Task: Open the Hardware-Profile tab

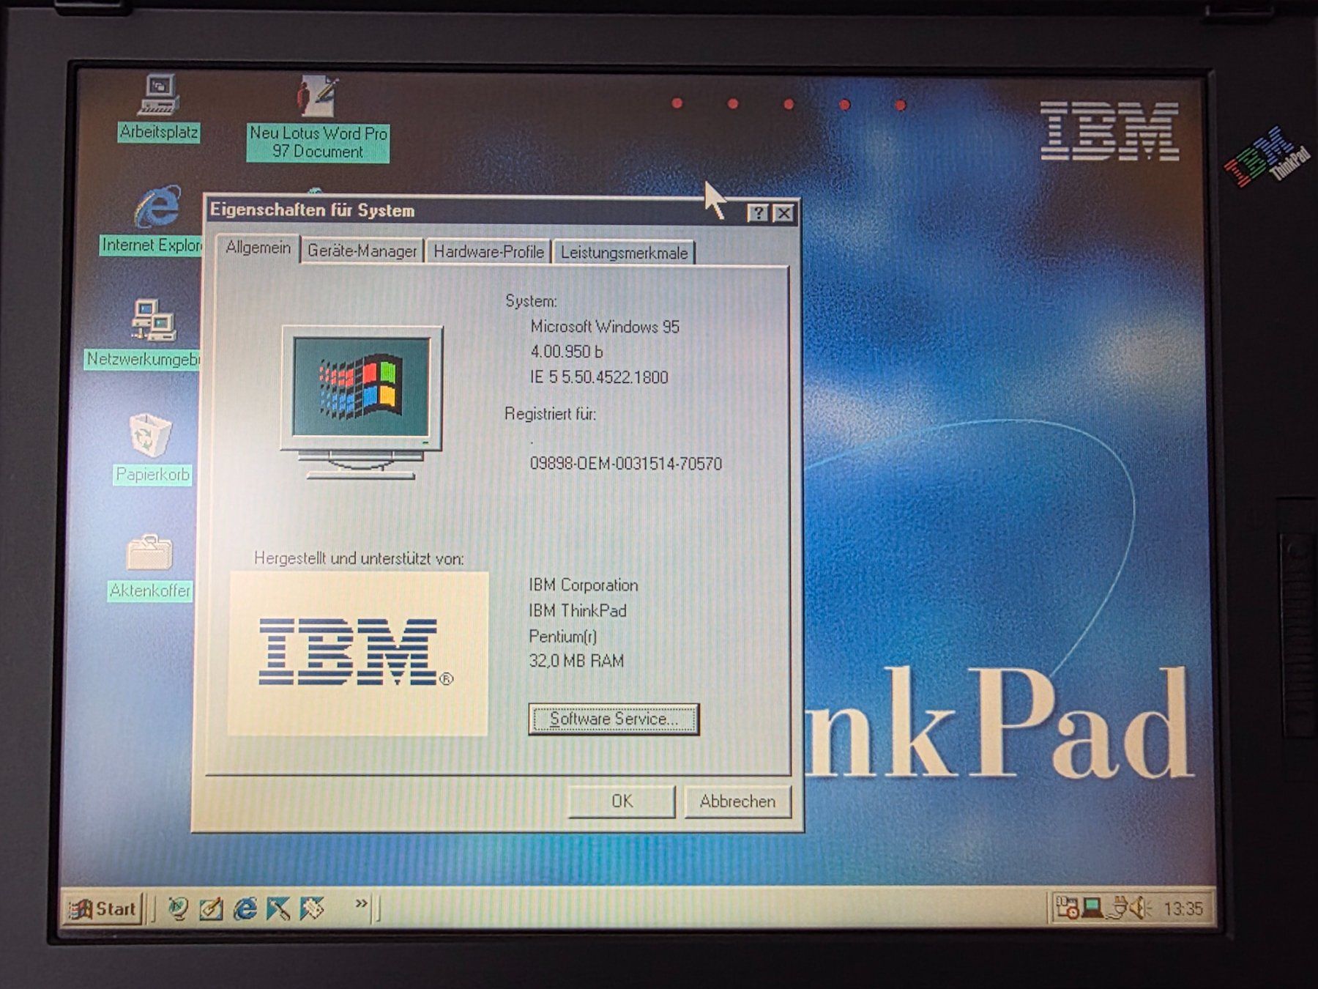Action: click(488, 251)
